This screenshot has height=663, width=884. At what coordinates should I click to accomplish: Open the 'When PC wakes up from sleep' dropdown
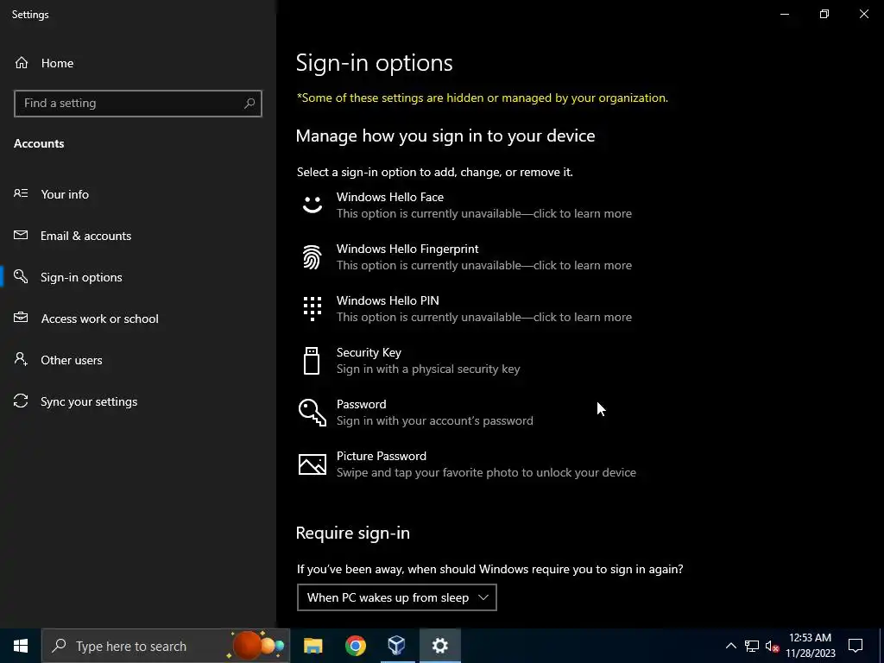[397, 597]
